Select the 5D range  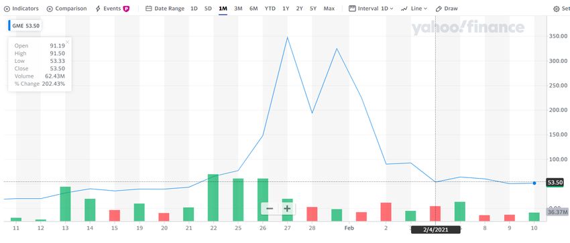[x=208, y=8]
